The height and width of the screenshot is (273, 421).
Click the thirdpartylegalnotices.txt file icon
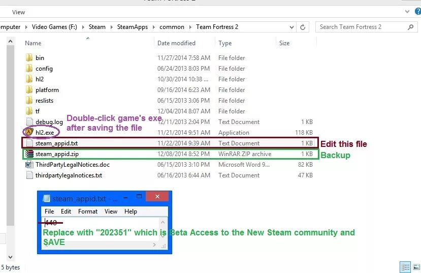29,175
